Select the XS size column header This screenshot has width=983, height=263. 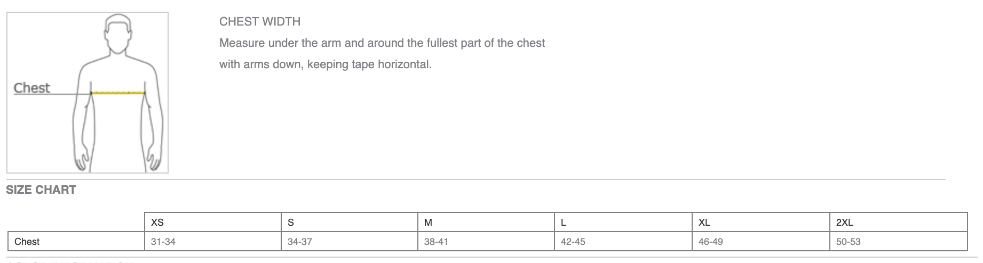[213, 223]
